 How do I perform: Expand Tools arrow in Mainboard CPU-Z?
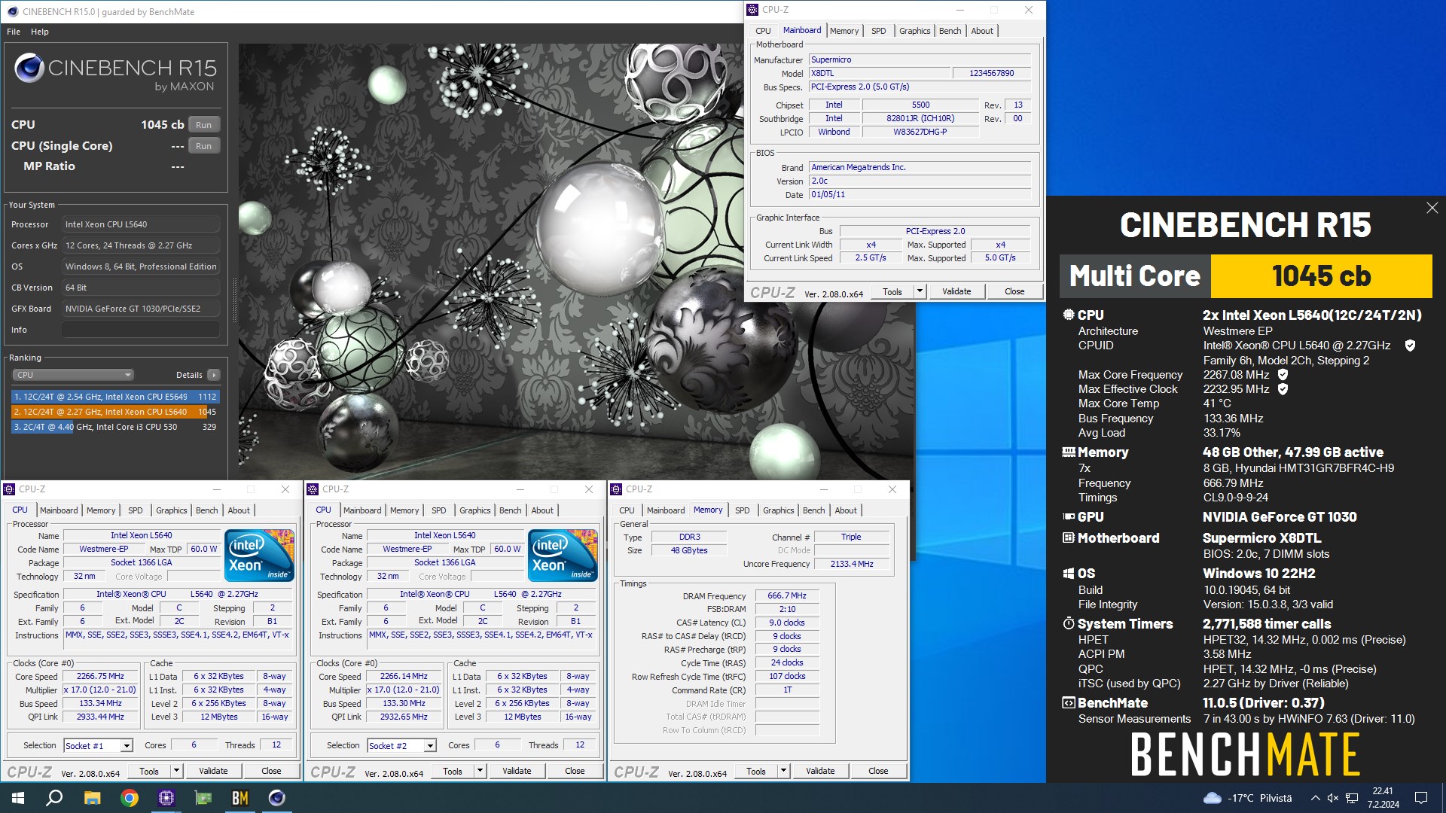coord(919,291)
